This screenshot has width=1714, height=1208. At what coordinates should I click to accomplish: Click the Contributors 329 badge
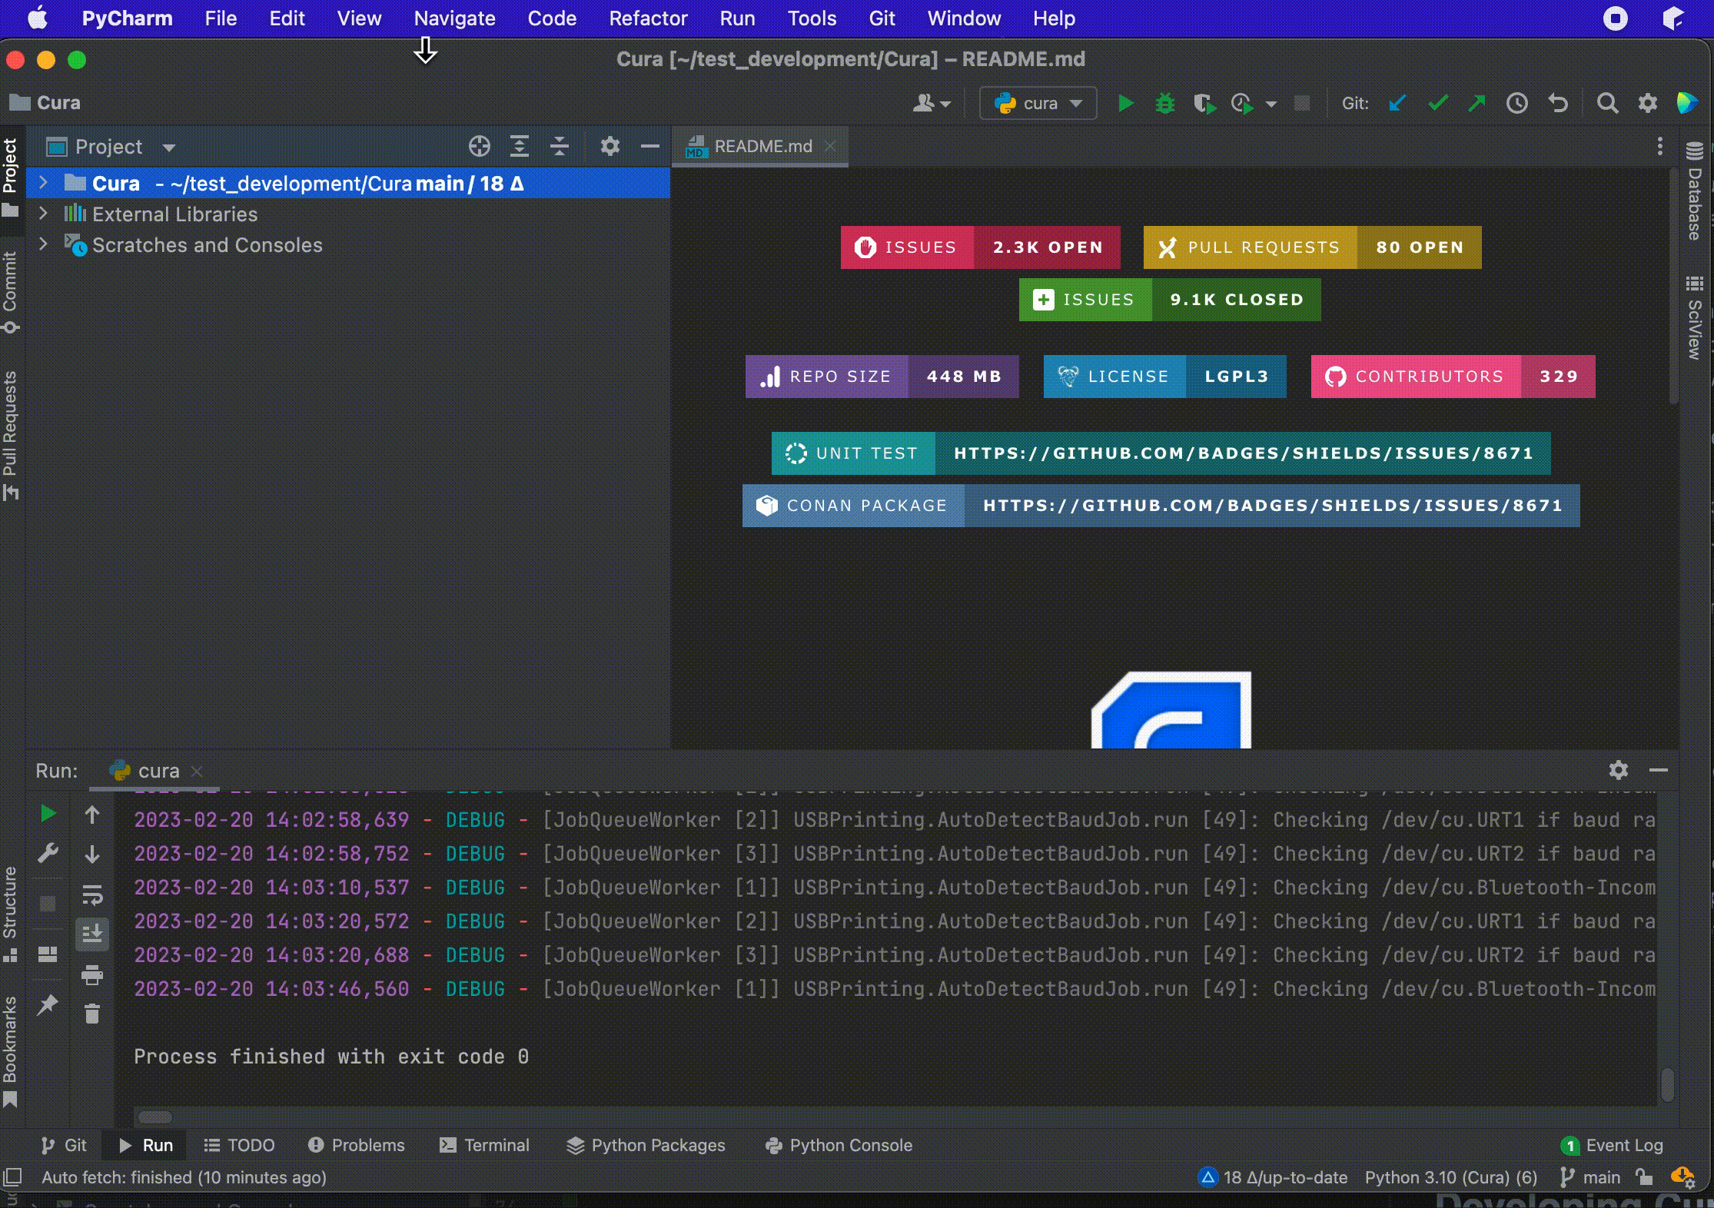coord(1453,377)
